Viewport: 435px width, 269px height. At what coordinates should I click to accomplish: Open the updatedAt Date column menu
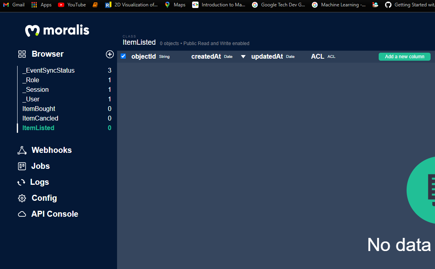click(267, 56)
